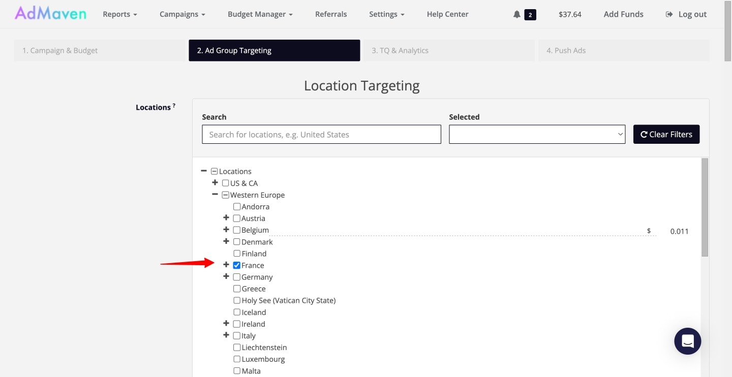Expand the Austria location node

pos(226,217)
